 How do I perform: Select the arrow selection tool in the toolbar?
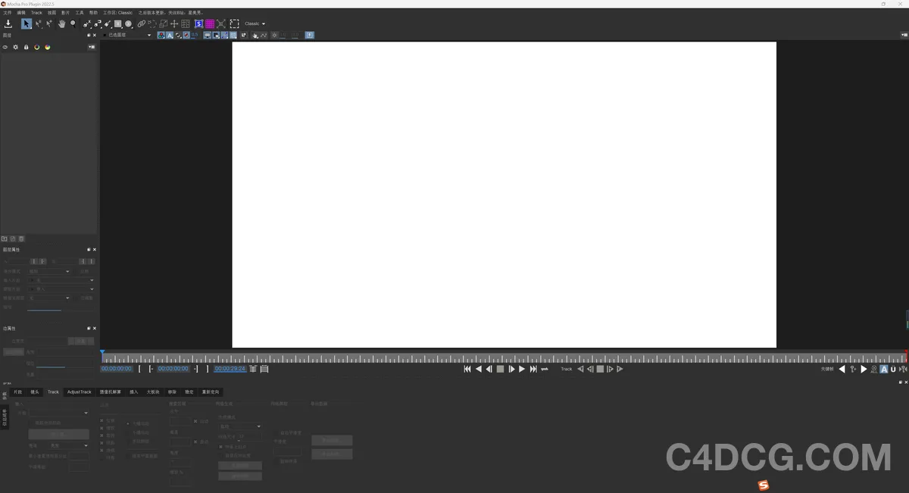[27, 23]
